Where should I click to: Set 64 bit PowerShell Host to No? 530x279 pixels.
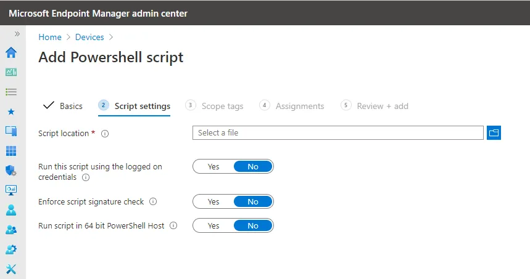pyautogui.click(x=253, y=225)
